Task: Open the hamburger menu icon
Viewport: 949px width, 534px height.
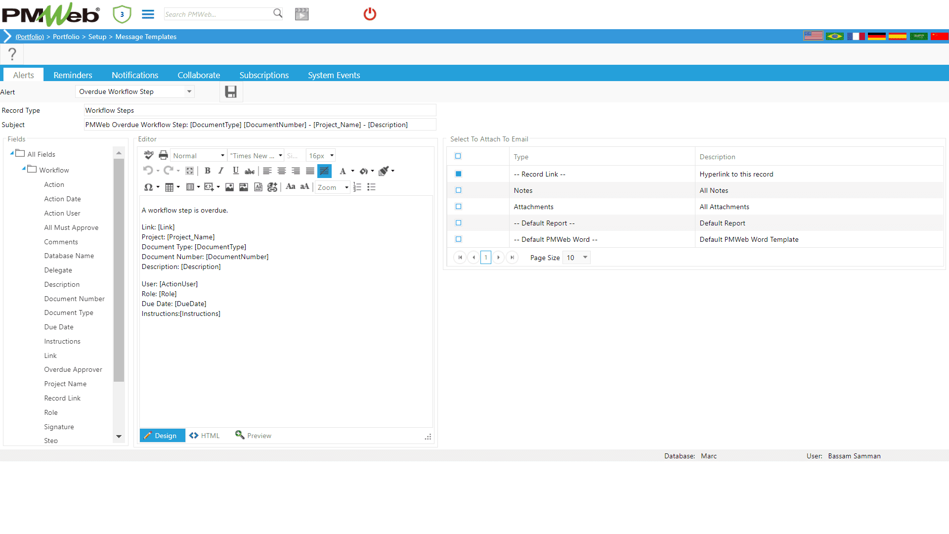Action: pos(148,14)
